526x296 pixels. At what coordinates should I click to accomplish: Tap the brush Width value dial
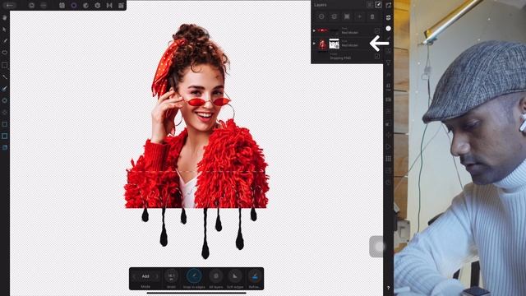(x=171, y=276)
